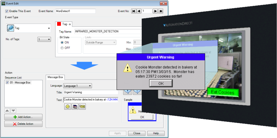Click warning icon in Urgent Warning popup
Image resolution: width=277 pixels, height=138 pixels.
coord(128,68)
